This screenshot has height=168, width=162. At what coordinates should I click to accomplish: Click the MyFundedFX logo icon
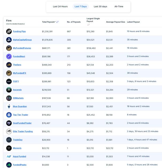coord(9,73)
